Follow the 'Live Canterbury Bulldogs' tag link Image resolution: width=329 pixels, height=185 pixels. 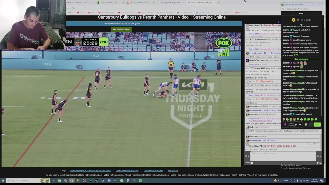click(x=127, y=171)
